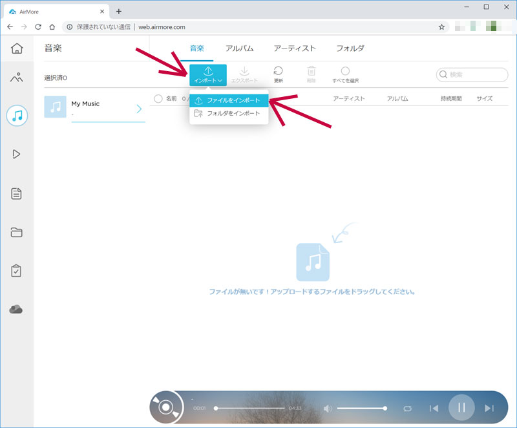Open the cloud icon in sidebar

17,310
